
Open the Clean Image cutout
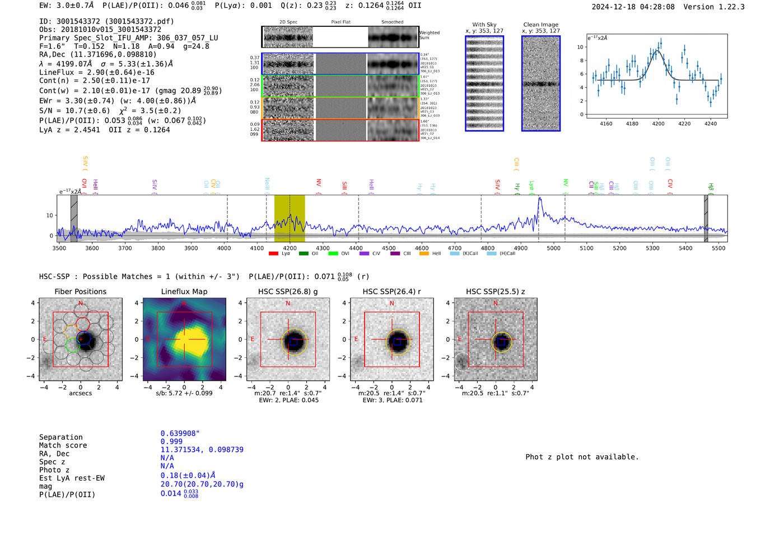point(540,83)
